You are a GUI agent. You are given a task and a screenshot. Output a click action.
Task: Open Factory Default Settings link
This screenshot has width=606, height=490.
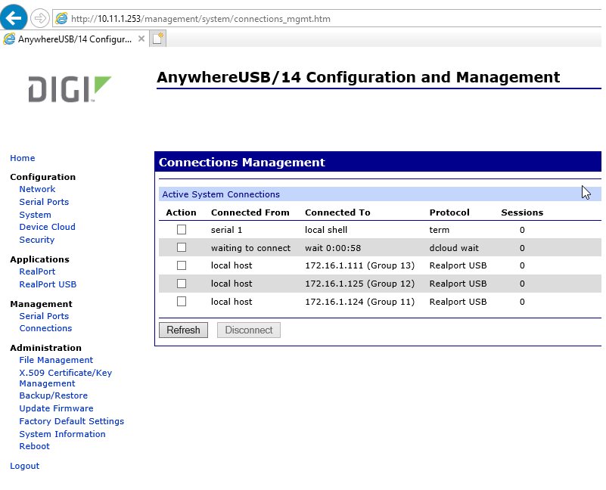pyautogui.click(x=72, y=421)
